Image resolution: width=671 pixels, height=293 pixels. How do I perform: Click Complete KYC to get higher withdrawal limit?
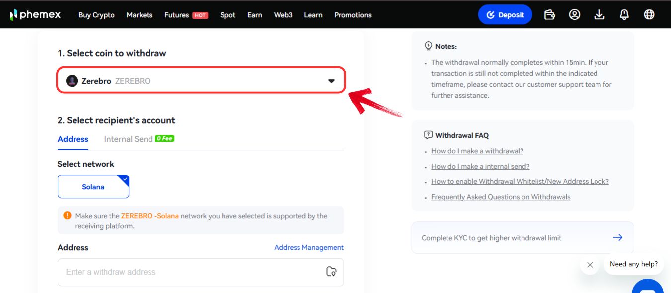coord(523,237)
